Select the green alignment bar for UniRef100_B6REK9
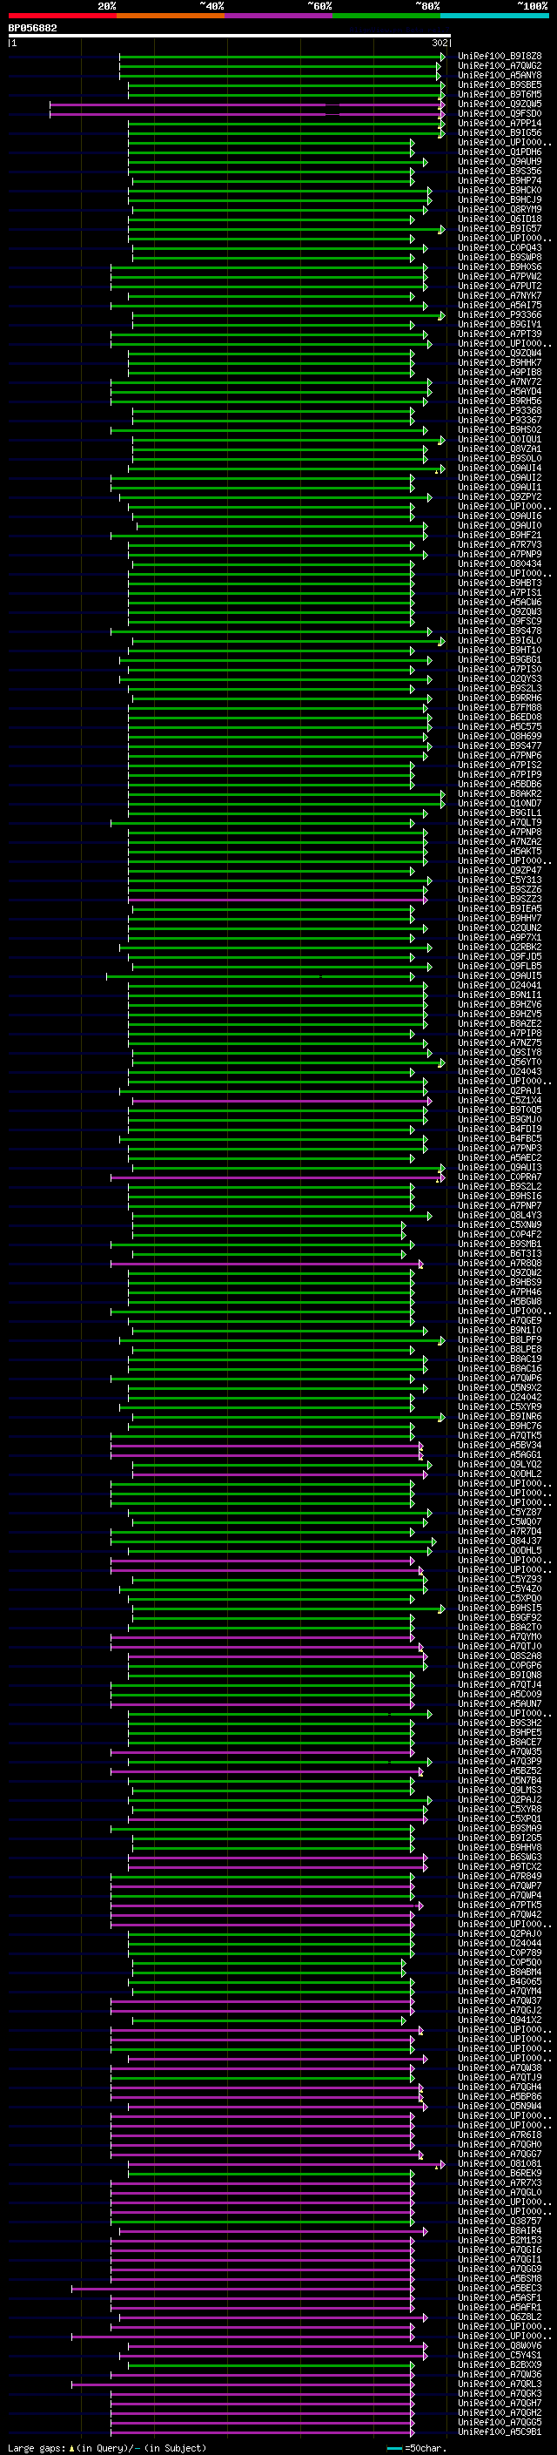The width and height of the screenshot is (557, 2455). (x=272, y=2174)
